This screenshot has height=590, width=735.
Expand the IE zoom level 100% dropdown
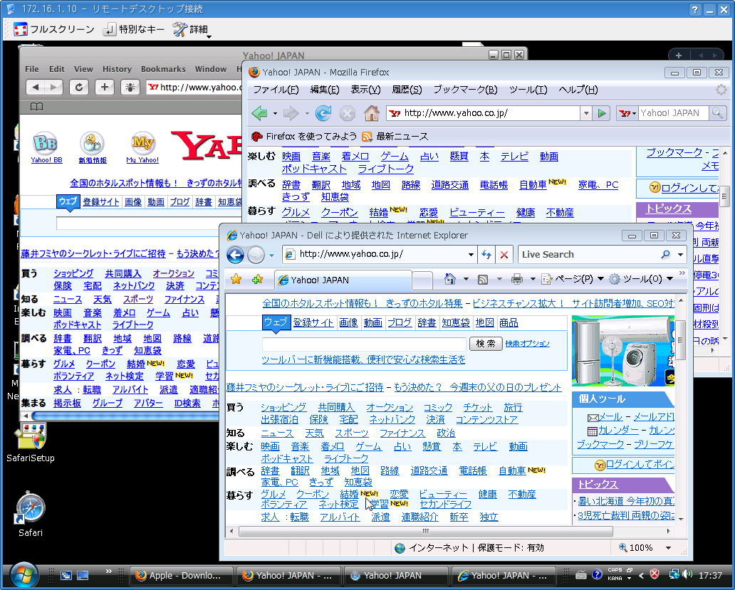coord(668,548)
